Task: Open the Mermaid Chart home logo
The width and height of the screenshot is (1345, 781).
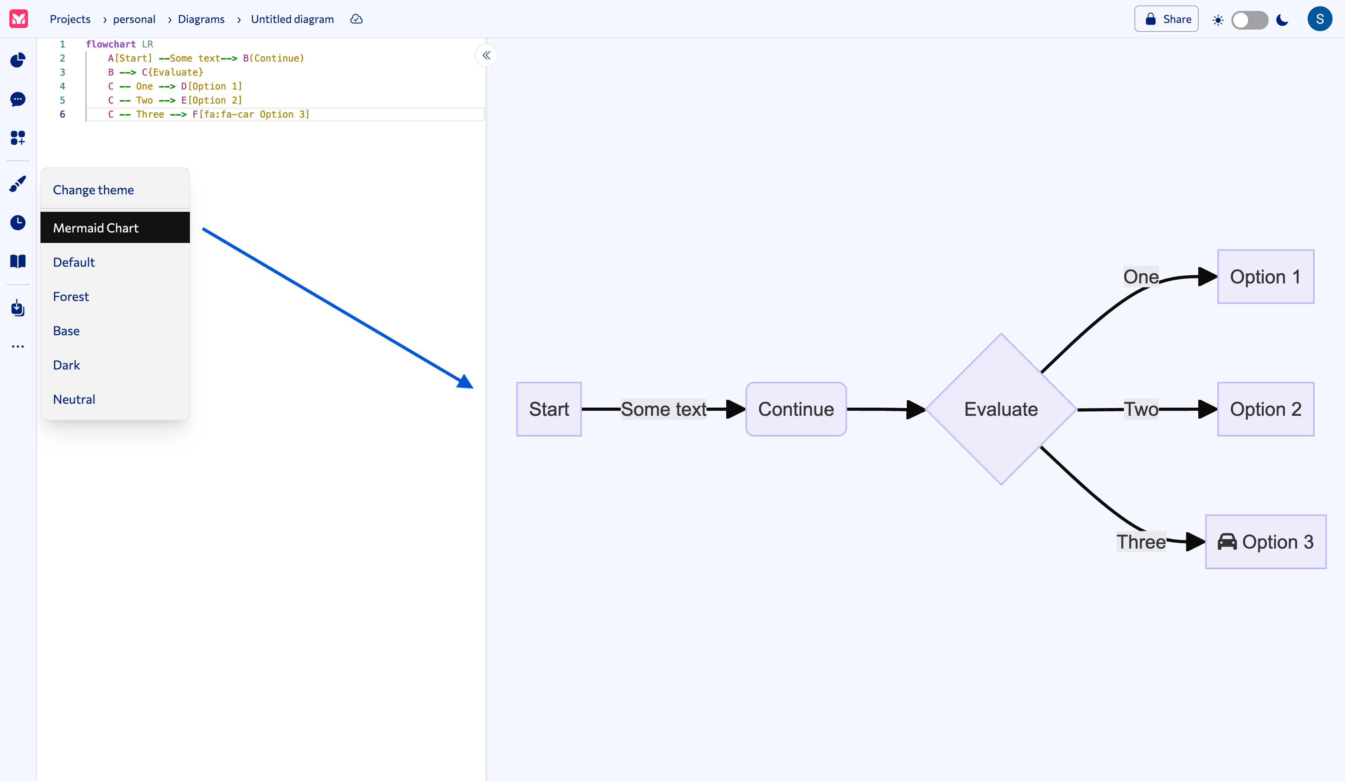Action: pyautogui.click(x=18, y=19)
